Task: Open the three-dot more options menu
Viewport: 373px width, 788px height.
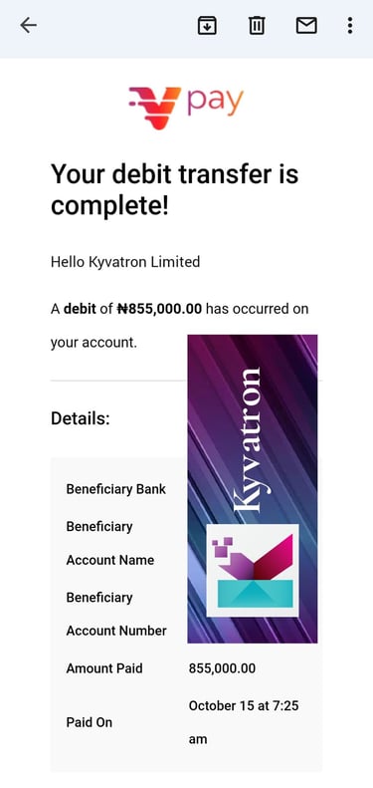Action: (350, 25)
